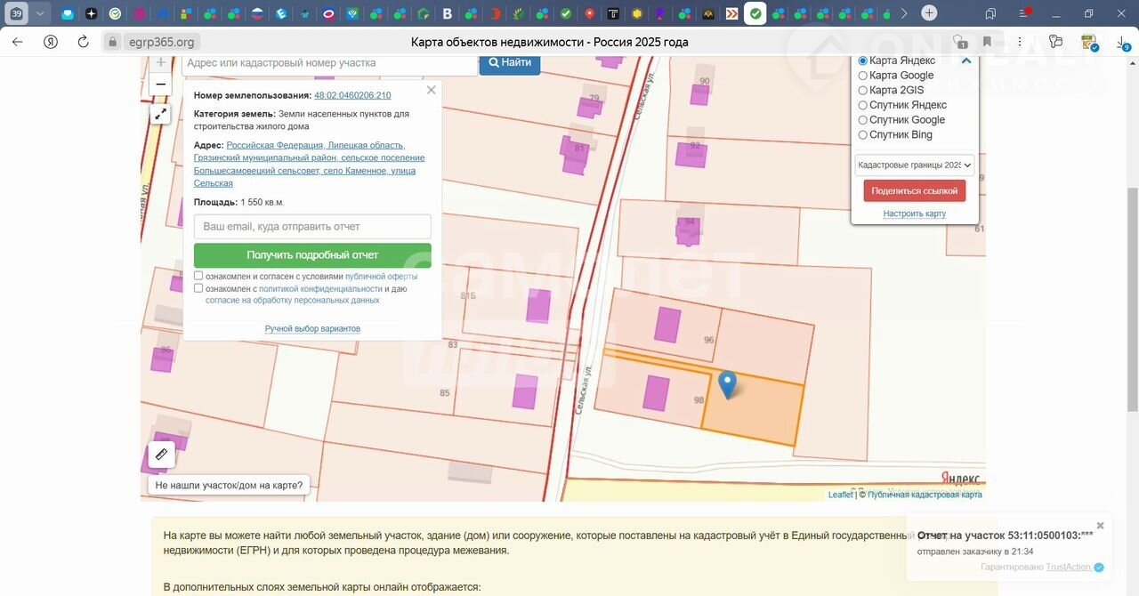The height and width of the screenshot is (596, 1139).
Task: Open the ruler measurement tool
Action: tap(161, 455)
